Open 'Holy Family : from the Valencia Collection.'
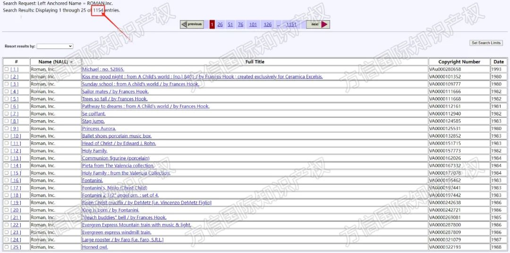The width and height of the screenshot is (510, 253). pos(126,173)
